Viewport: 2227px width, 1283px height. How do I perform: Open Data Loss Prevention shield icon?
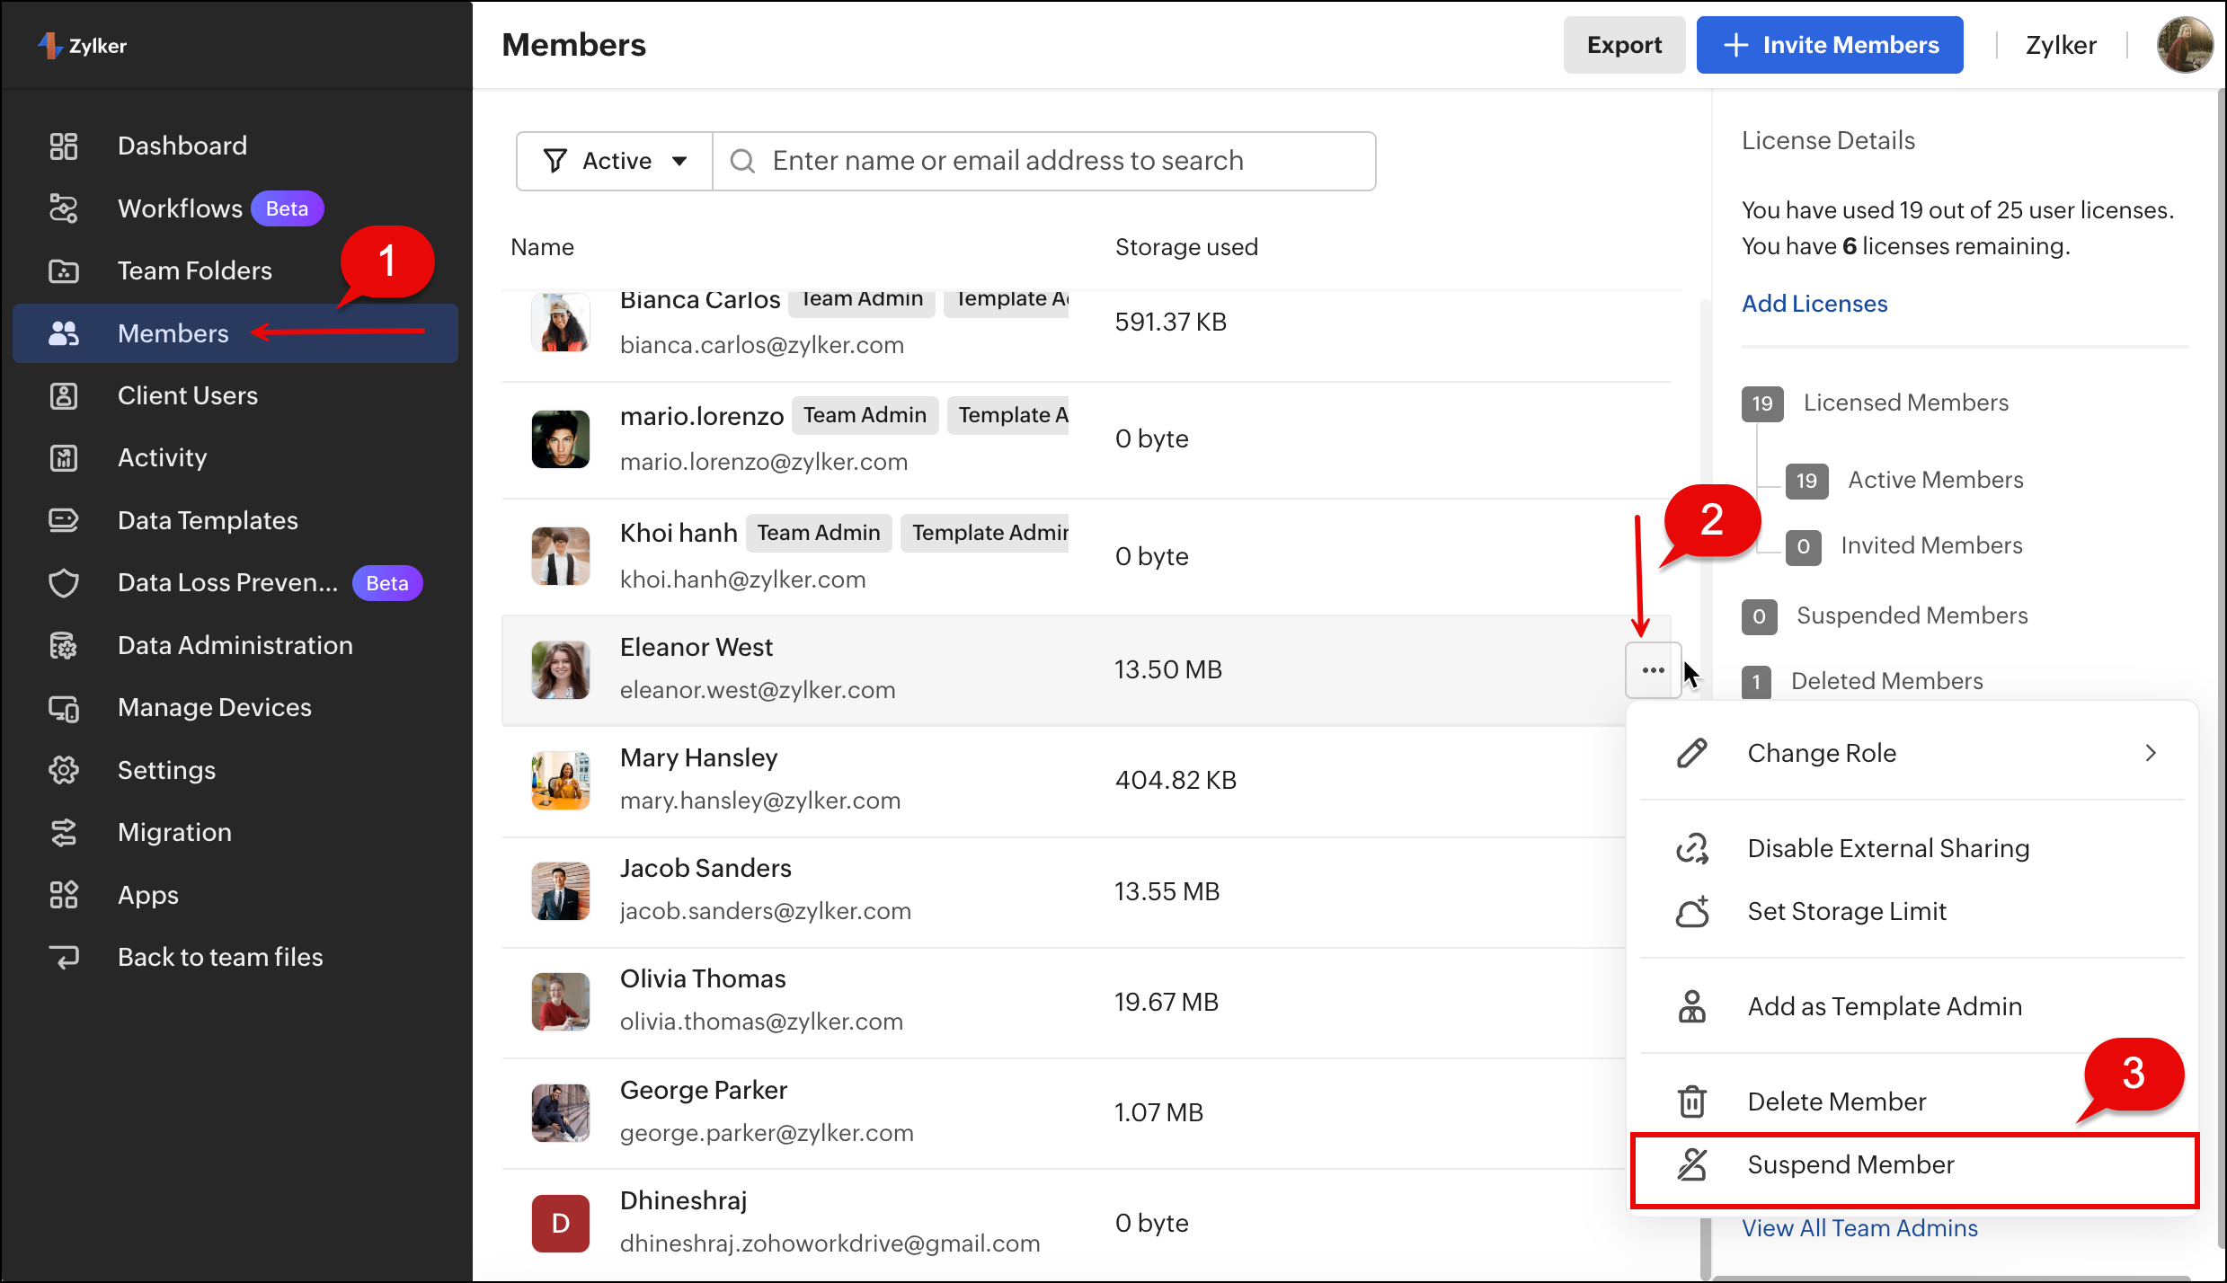click(63, 583)
